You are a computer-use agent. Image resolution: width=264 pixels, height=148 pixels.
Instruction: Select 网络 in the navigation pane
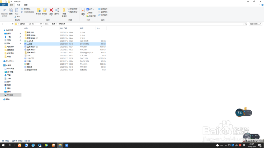tap(8, 99)
